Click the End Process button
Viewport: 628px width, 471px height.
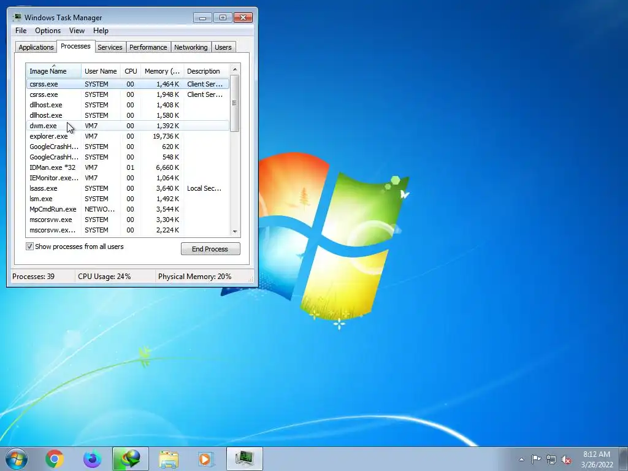[210, 249]
